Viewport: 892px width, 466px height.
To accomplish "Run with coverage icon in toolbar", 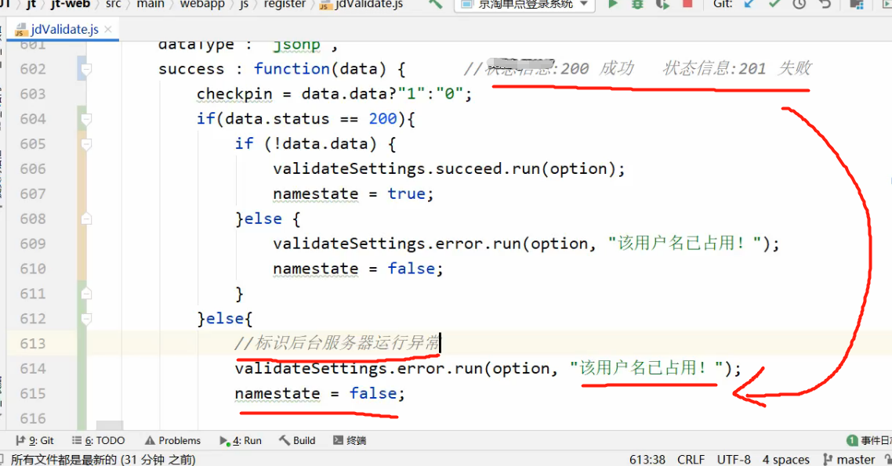I will coord(662,4).
